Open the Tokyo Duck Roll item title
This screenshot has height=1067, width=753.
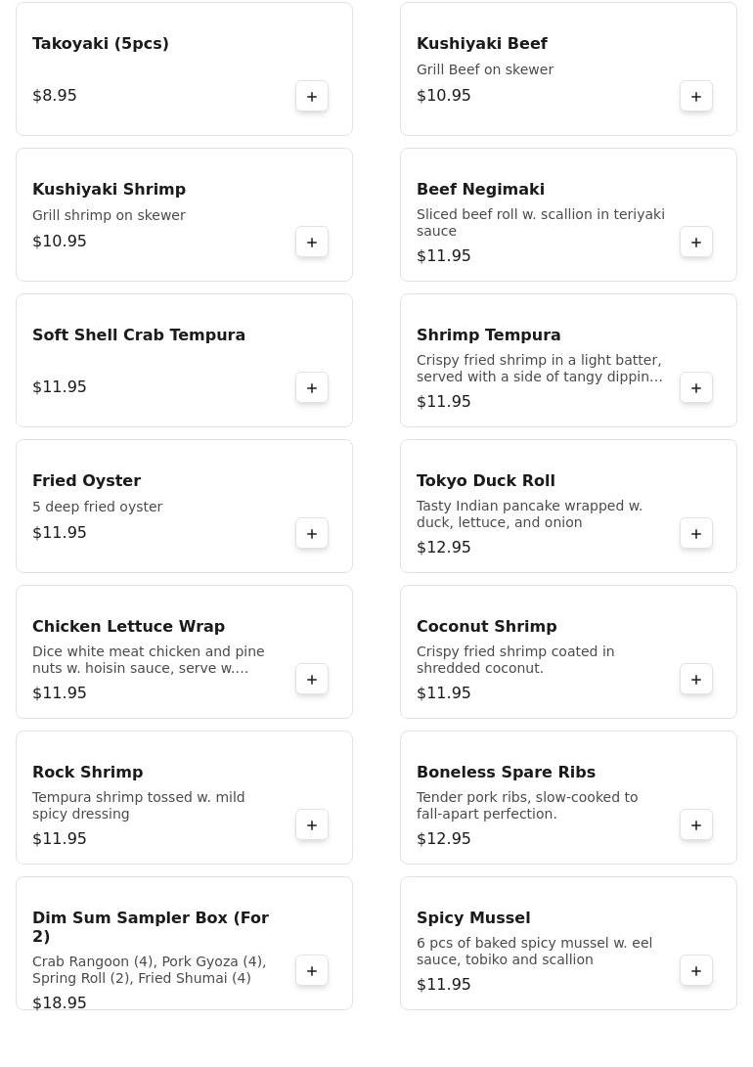point(486,481)
